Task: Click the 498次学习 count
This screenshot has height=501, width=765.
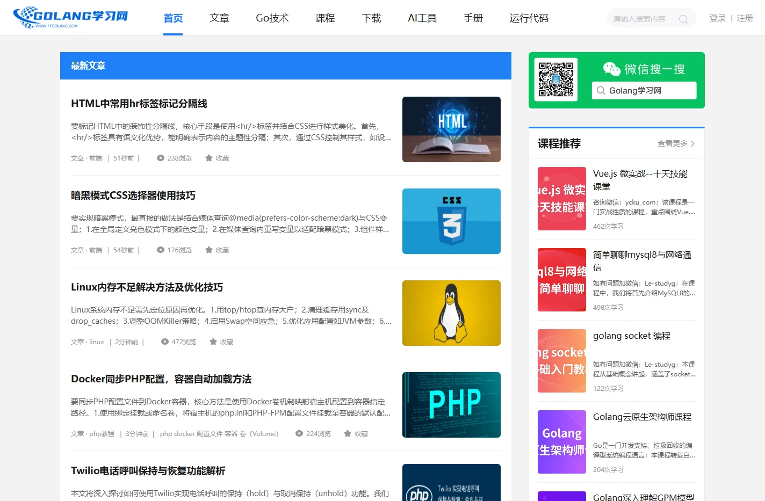Action: click(608, 308)
